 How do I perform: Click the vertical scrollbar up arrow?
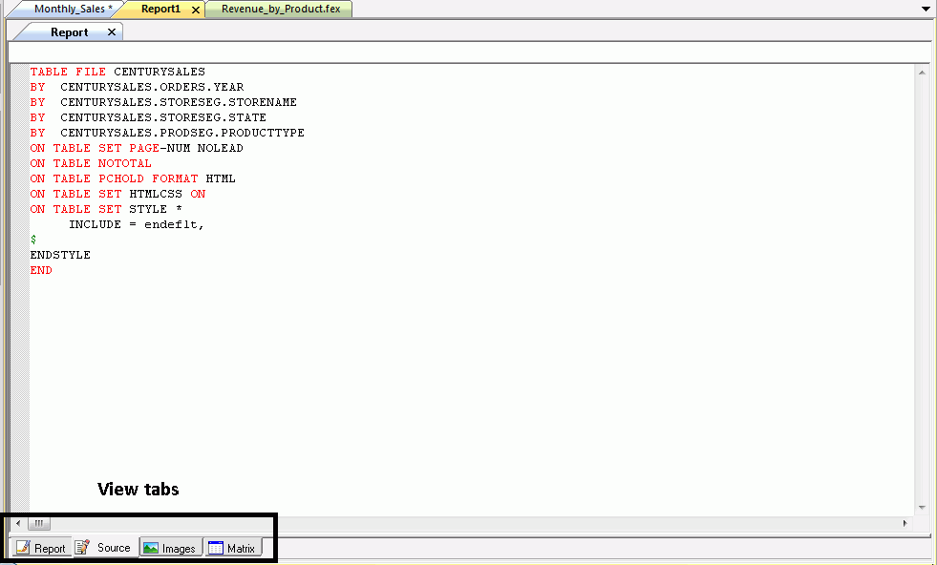922,73
